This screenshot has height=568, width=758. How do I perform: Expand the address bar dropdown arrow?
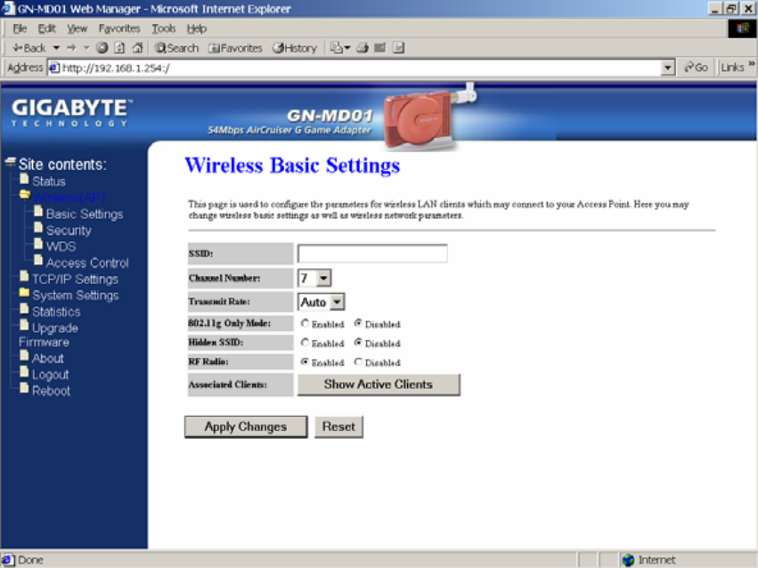click(668, 68)
